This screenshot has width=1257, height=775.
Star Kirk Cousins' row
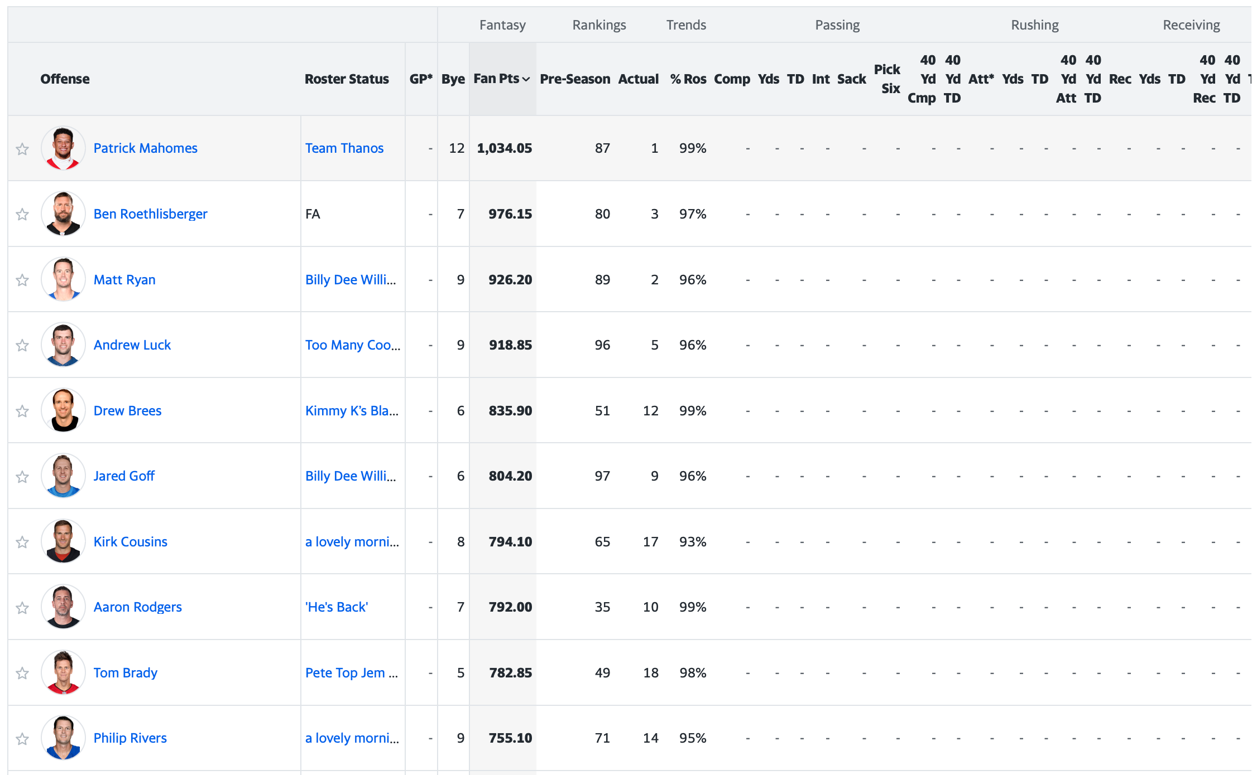point(22,542)
